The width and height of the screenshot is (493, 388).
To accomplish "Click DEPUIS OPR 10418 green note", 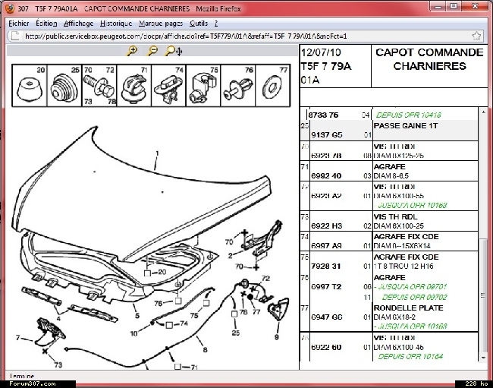I will [408, 115].
